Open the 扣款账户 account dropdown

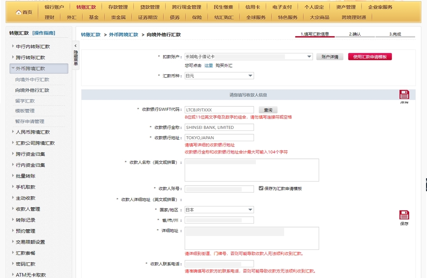coord(309,57)
